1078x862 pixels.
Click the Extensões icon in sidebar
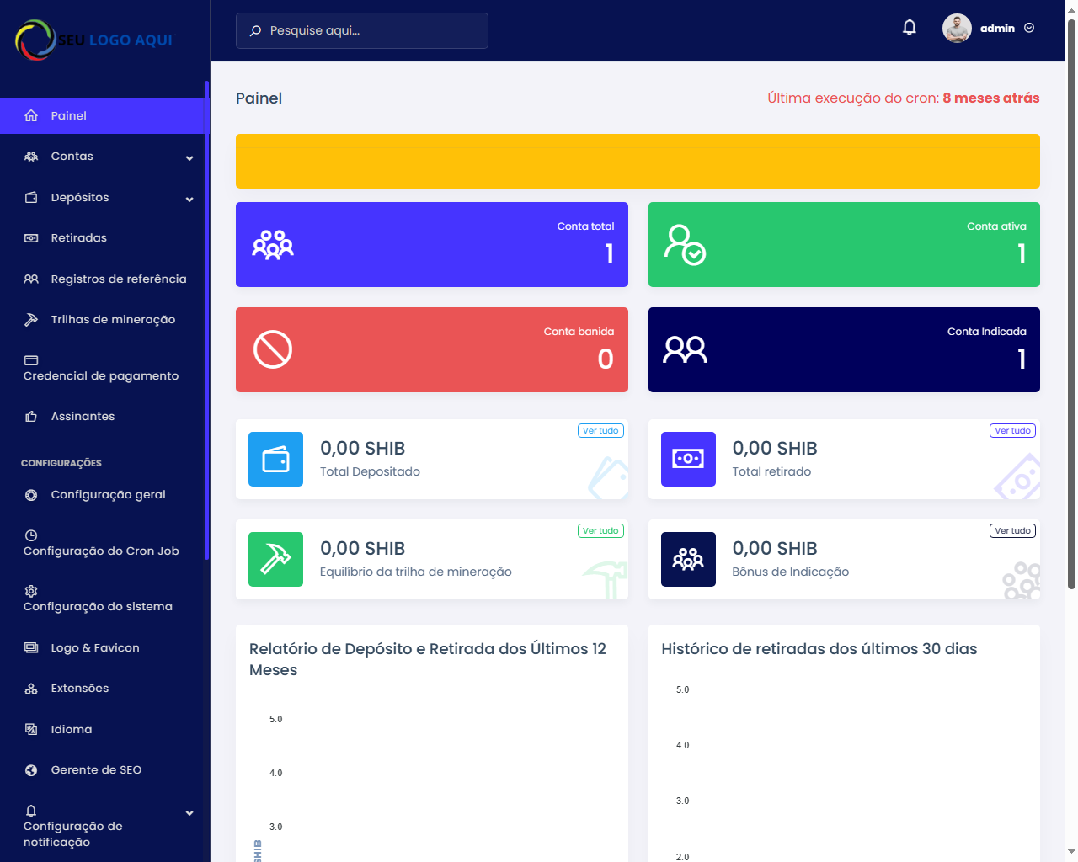(x=31, y=689)
